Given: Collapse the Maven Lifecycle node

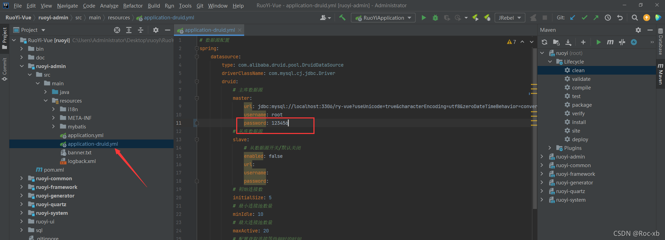Looking at the screenshot, I should click(x=550, y=62).
